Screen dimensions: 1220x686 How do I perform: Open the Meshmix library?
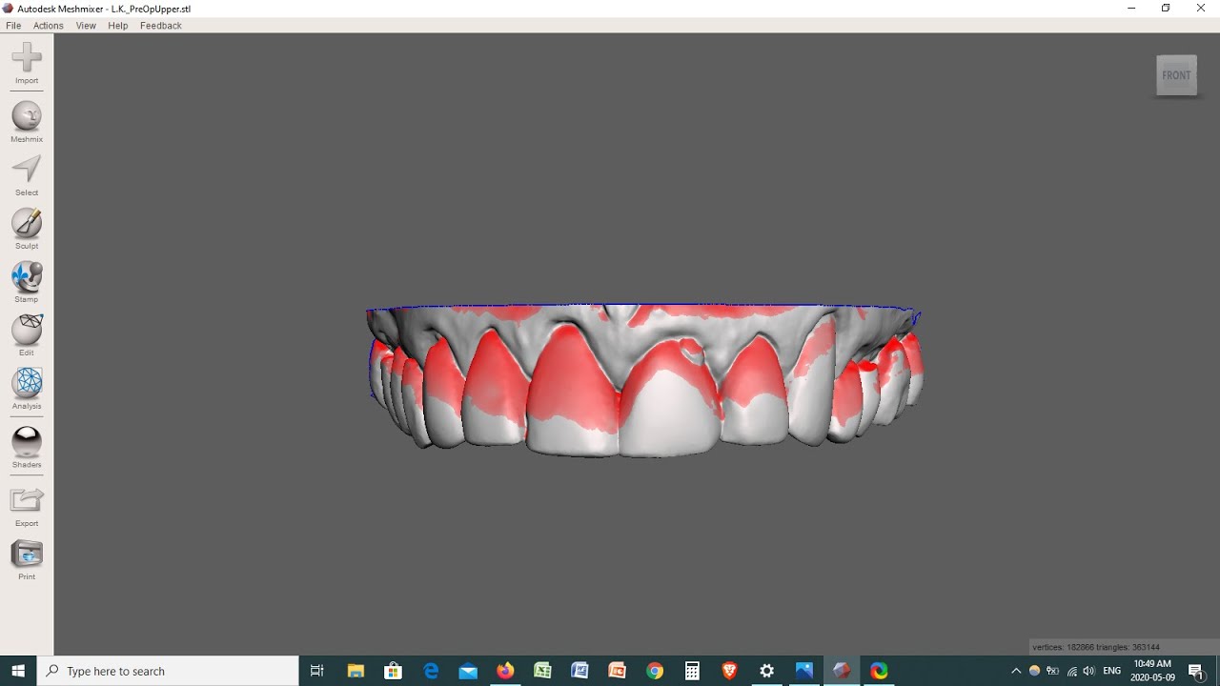pyautogui.click(x=27, y=116)
